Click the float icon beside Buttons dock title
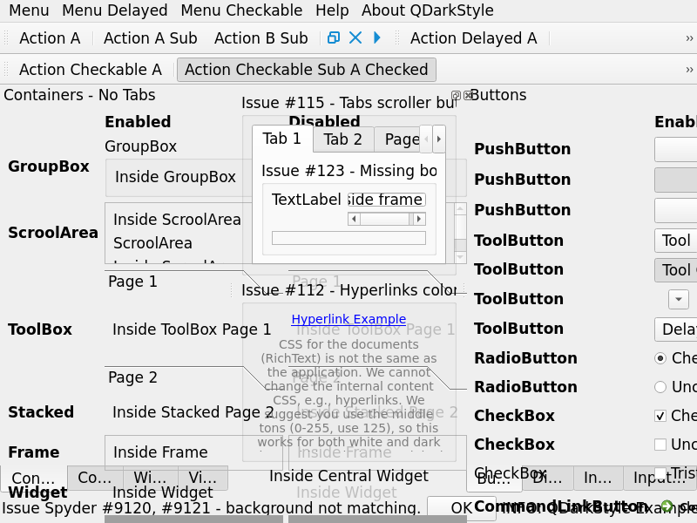The height and width of the screenshot is (523, 697). (456, 95)
